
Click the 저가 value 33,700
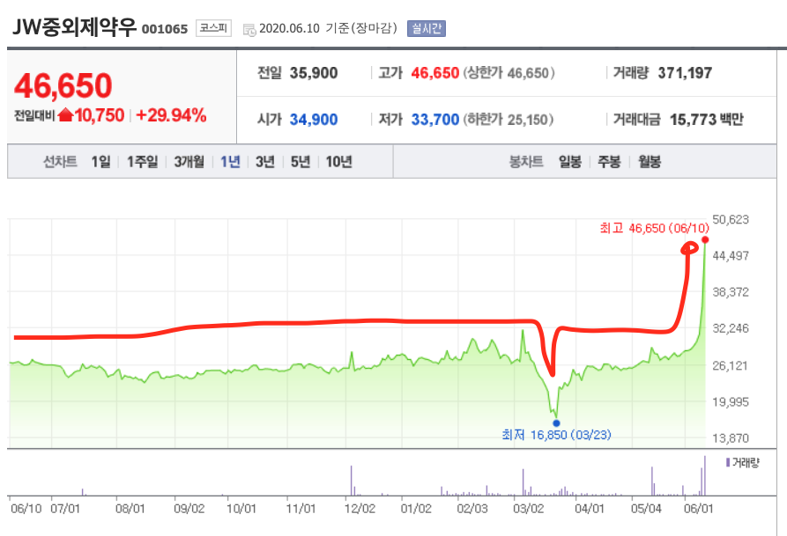(x=435, y=120)
